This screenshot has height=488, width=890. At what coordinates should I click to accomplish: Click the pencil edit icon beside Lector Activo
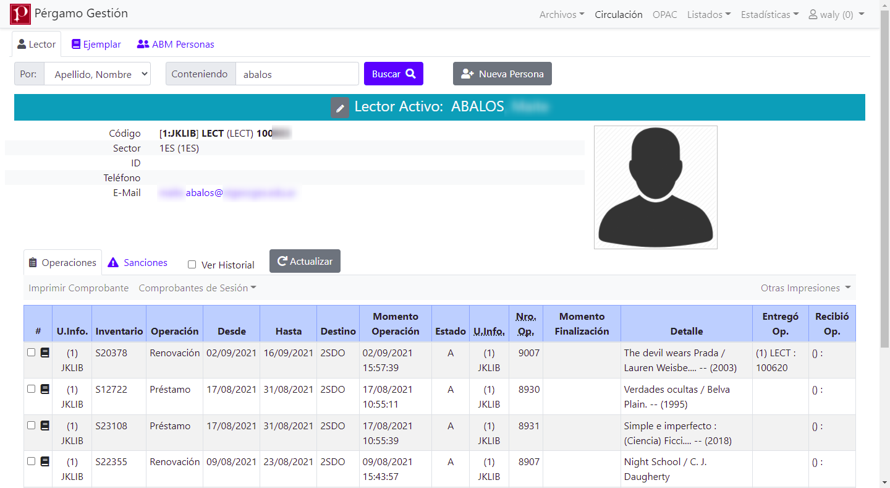tap(340, 108)
